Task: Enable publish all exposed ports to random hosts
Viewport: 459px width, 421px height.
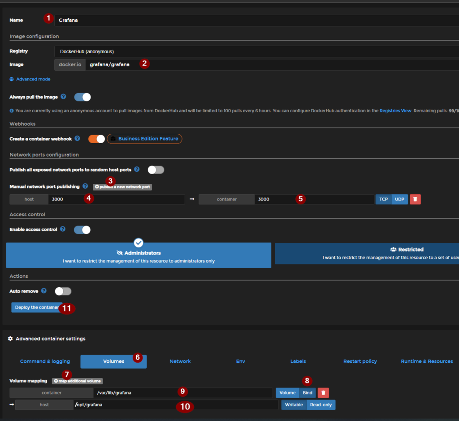Action: click(x=156, y=170)
